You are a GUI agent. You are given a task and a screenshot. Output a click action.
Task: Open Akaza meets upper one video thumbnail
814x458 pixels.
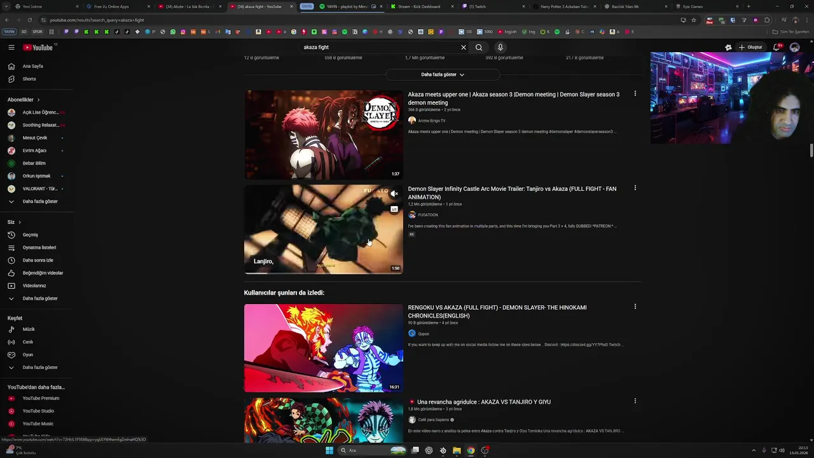(324, 135)
